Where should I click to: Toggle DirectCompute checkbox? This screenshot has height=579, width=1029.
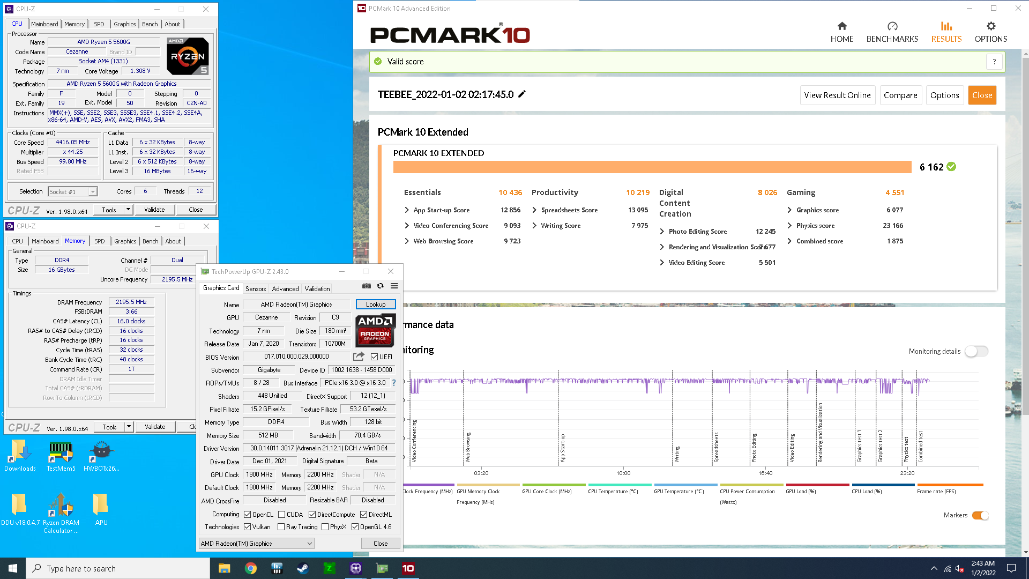click(312, 515)
